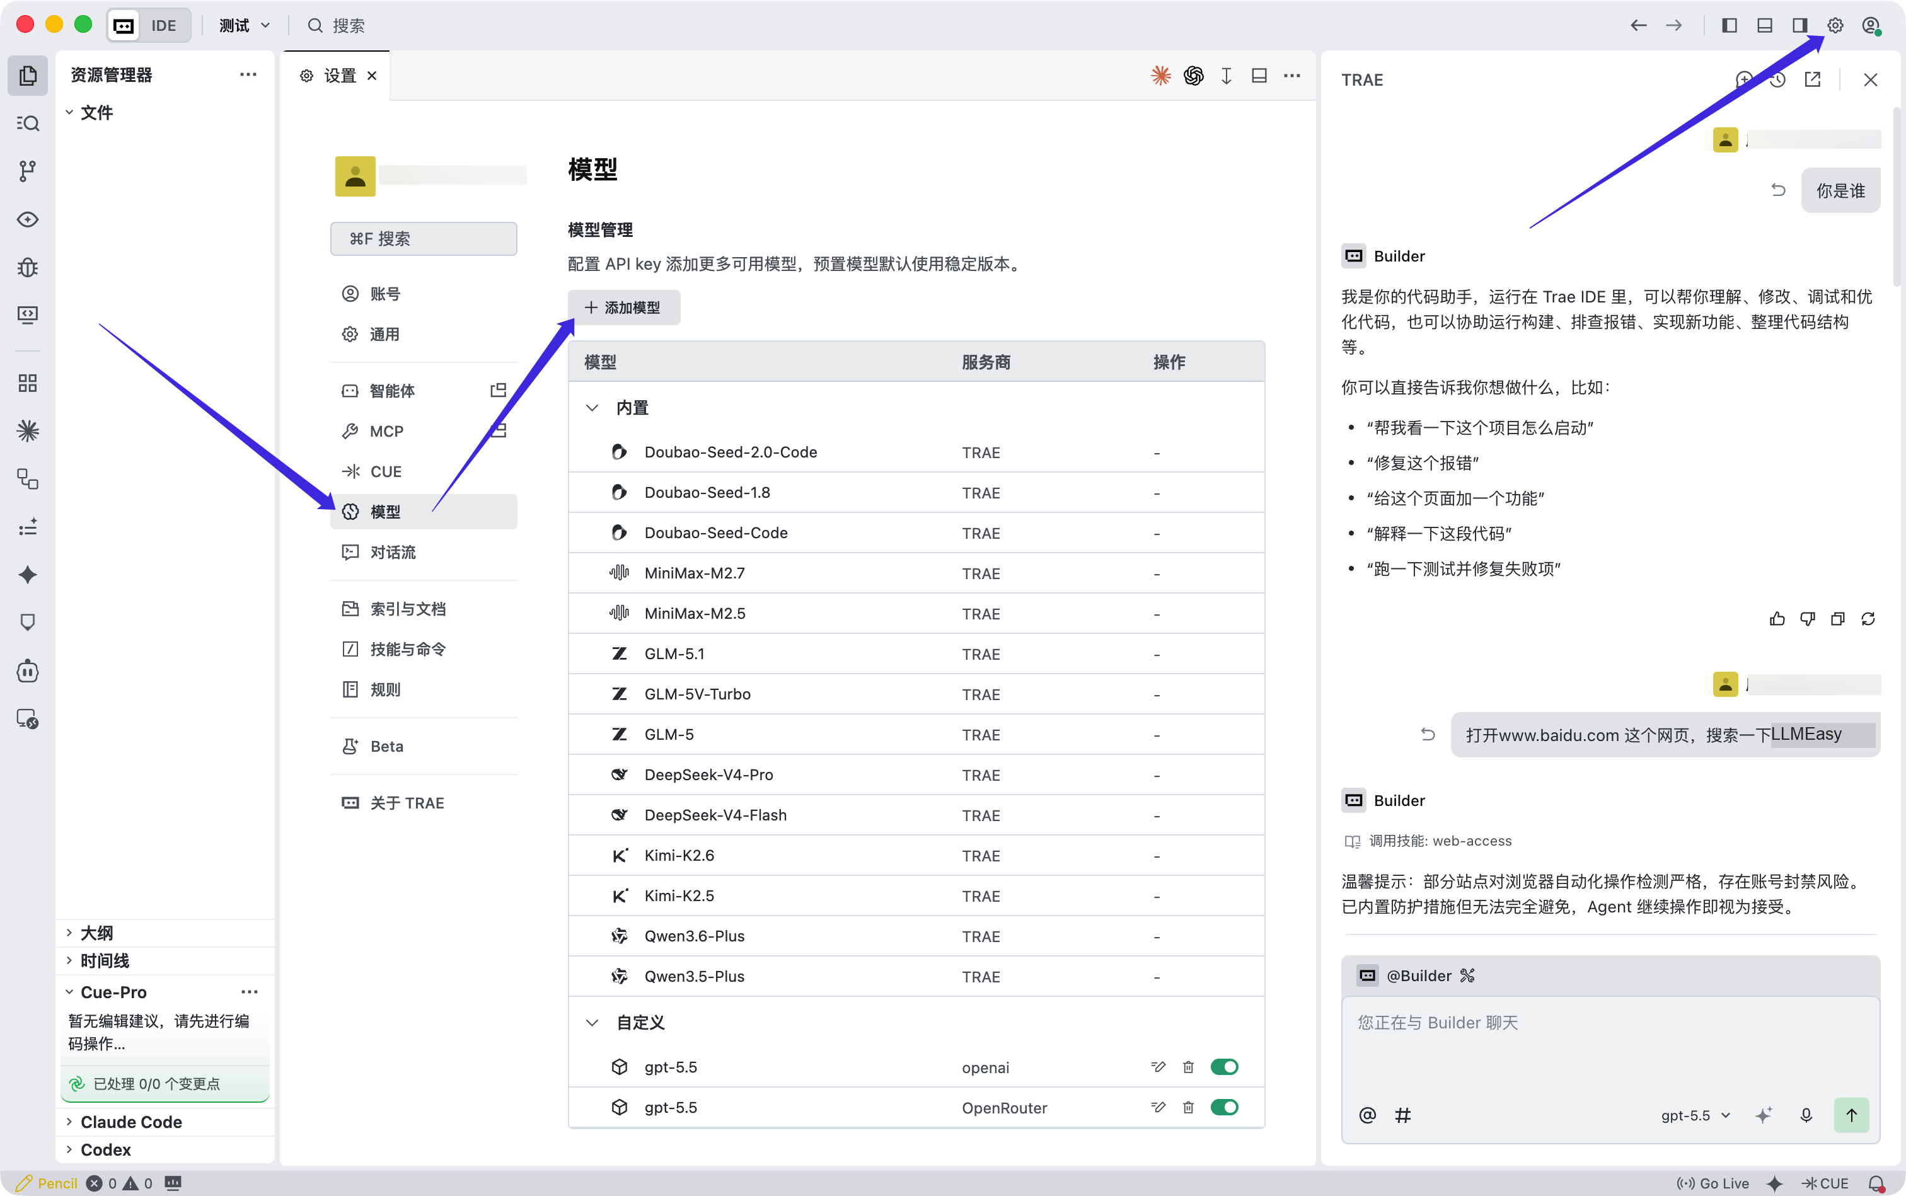Click the 添加模型 button
The height and width of the screenshot is (1196, 1906).
tap(623, 307)
